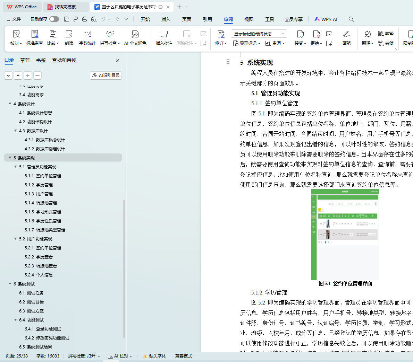
Task: Click the search magnifier icon in menu bar
Action: tap(351, 19)
